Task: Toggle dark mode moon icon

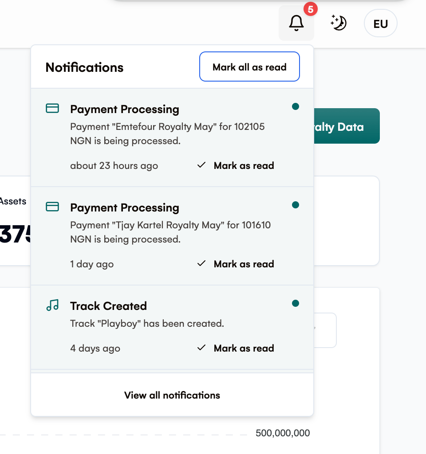Action: (339, 23)
